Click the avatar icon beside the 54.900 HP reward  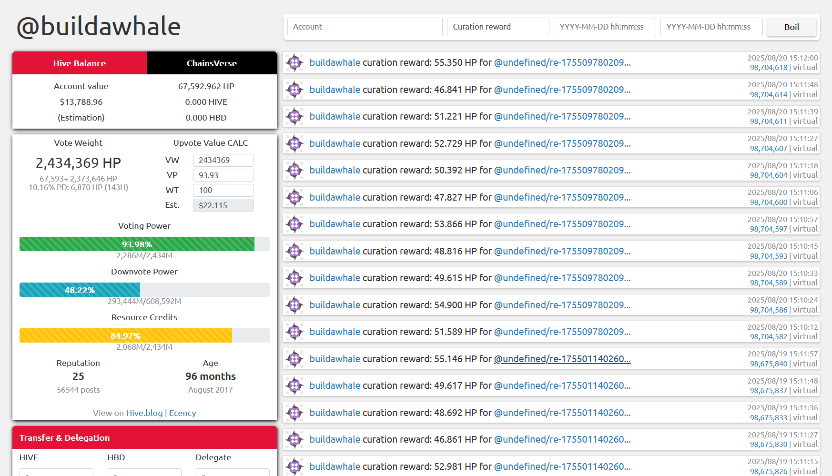294,305
